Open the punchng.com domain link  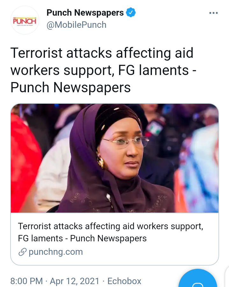pyautogui.click(x=56, y=252)
